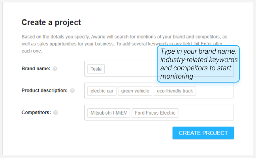
Task: Click empty area of Product description field
Action: coord(215,91)
